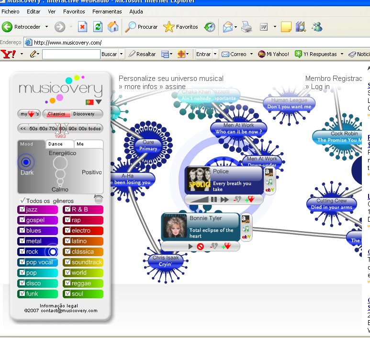This screenshot has height=338, width=370.
Task: Toggle the electro genre checkbox
Action: click(67, 230)
